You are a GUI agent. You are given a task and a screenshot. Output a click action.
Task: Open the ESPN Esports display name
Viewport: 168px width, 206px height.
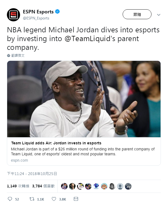tap(38, 12)
